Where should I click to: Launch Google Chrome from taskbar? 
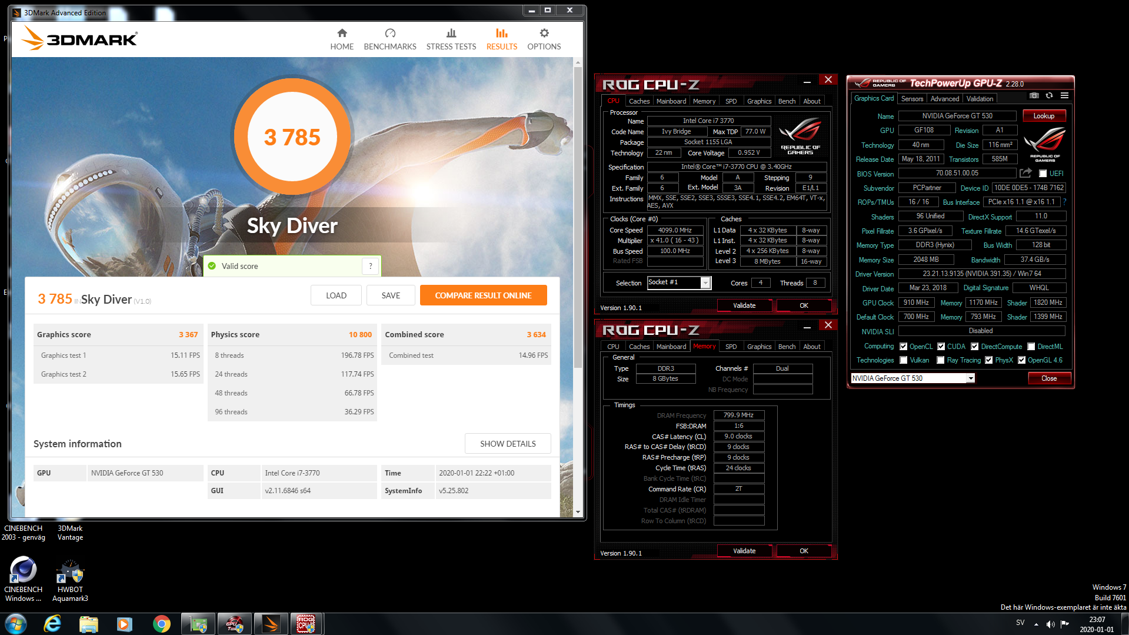[161, 624]
